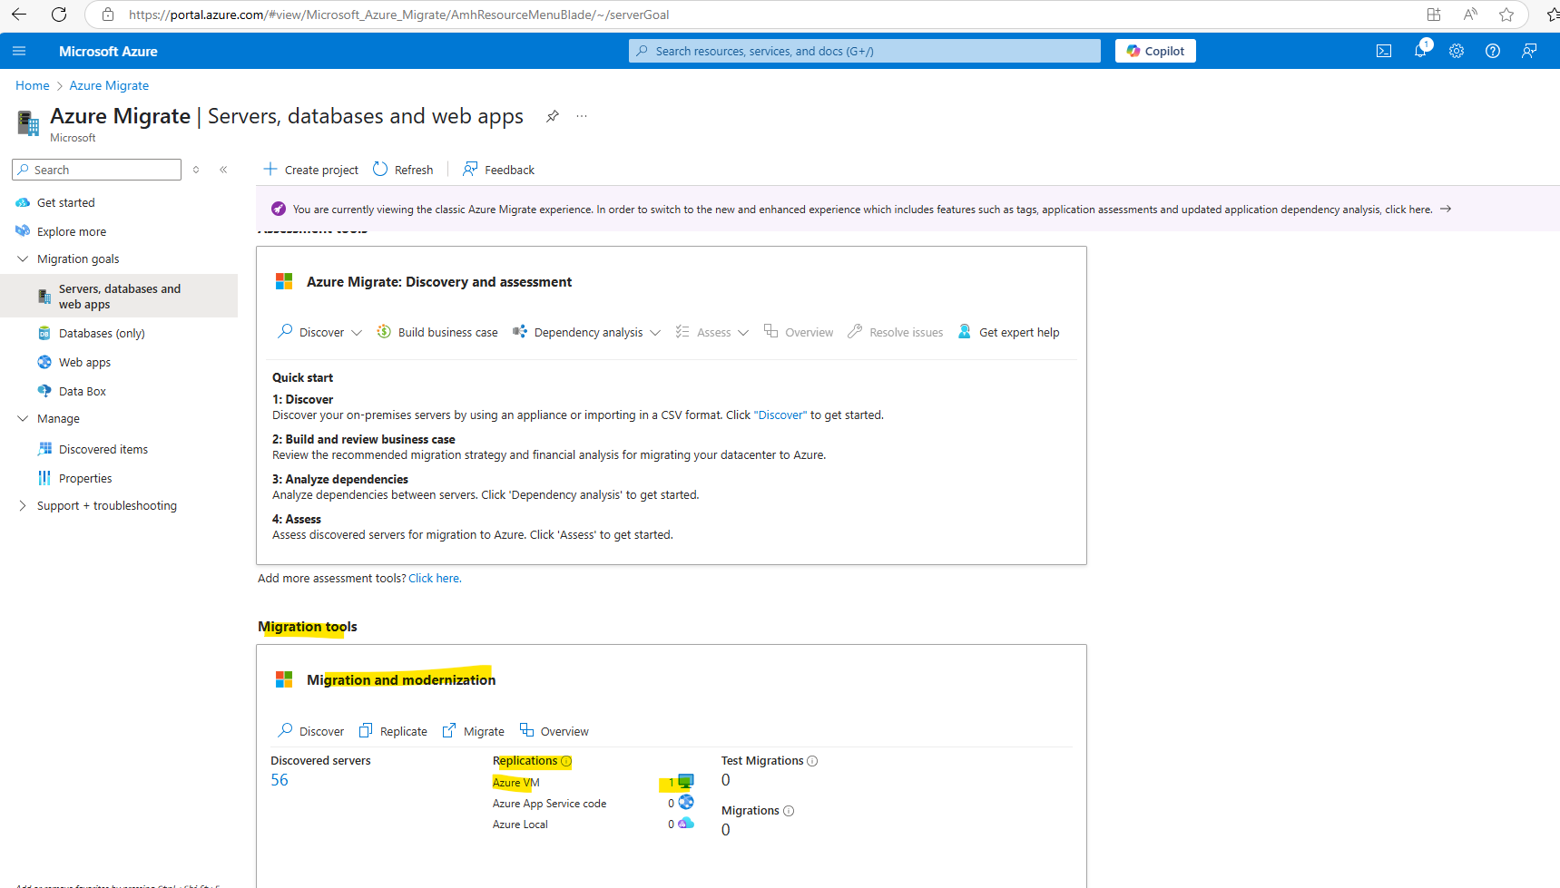Click the Azure VM replications label
This screenshot has width=1560, height=888.
[x=516, y=783]
